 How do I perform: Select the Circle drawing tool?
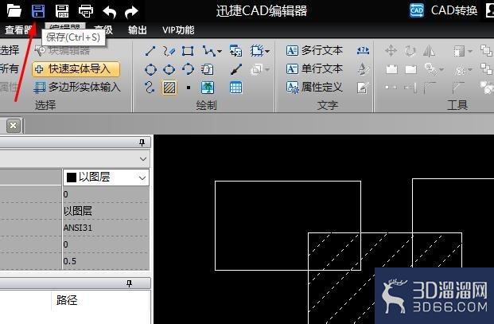tap(150, 69)
